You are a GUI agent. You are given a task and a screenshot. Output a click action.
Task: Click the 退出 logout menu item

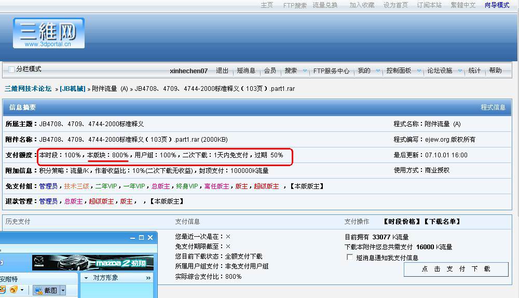point(222,71)
